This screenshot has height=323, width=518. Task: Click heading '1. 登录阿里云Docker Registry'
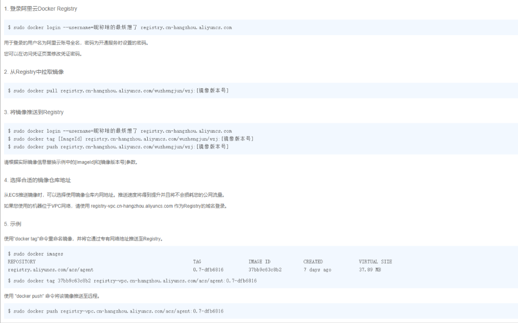[x=41, y=9]
